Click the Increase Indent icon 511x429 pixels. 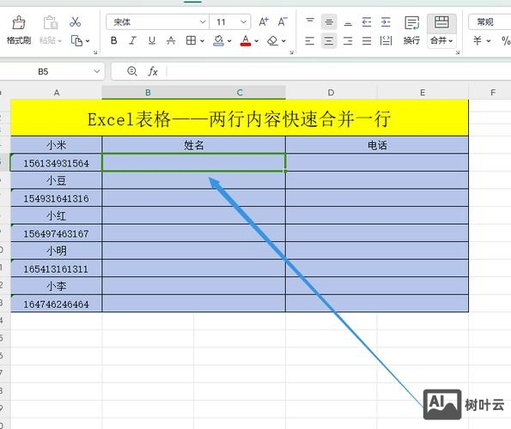click(x=386, y=21)
